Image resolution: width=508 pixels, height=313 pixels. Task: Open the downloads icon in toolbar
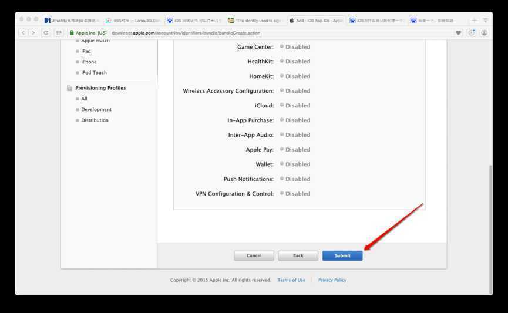point(472,33)
